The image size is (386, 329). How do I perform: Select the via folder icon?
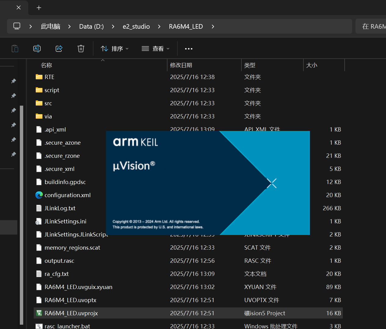coord(39,116)
